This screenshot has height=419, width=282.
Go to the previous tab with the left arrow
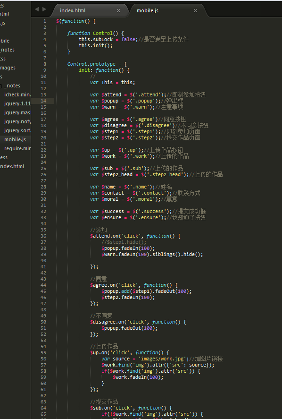[x=37, y=9]
